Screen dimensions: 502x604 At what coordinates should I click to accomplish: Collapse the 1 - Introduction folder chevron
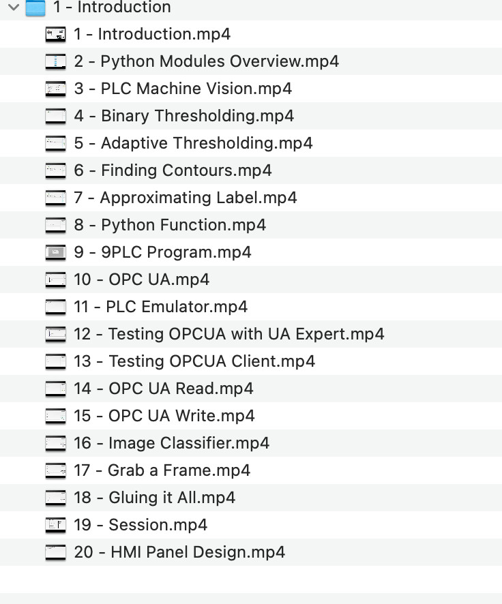(12, 7)
